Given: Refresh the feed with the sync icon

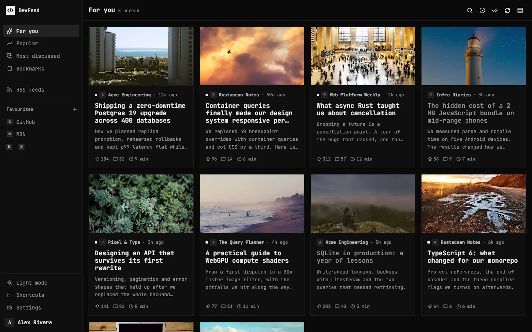Looking at the screenshot, I should point(508,10).
